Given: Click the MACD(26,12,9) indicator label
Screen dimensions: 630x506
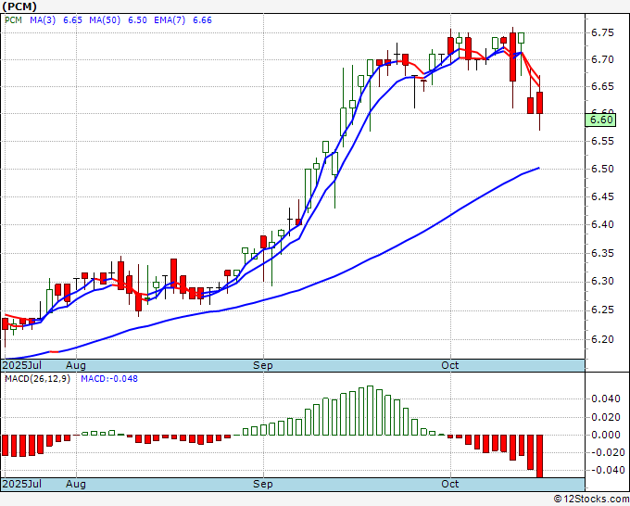Looking at the screenshot, I should click(x=37, y=379).
